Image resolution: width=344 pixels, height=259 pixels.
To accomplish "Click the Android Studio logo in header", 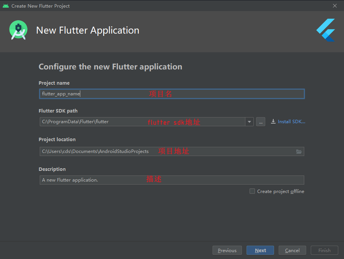I will coord(18,30).
